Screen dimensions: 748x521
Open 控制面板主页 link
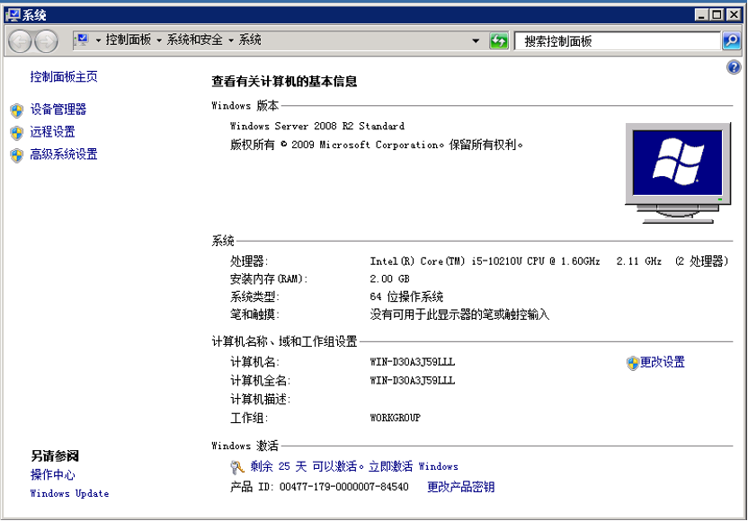64,76
